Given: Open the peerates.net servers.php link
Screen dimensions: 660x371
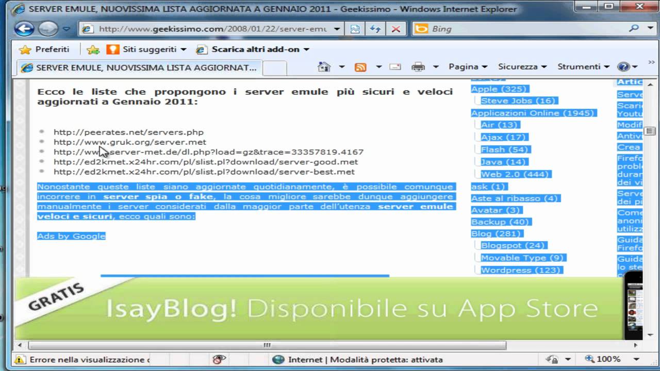Looking at the screenshot, I should tap(128, 132).
